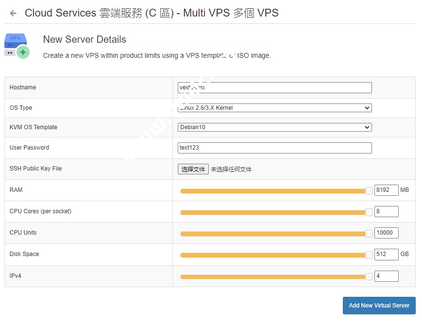This screenshot has width=422, height=325.
Task: Click the back arrow icon
Action: [x=13, y=14]
